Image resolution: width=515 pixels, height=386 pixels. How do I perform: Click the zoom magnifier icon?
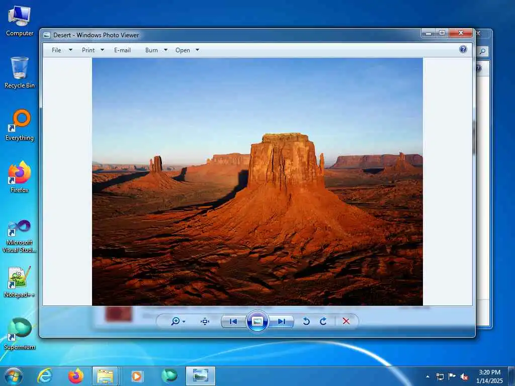pyautogui.click(x=176, y=321)
